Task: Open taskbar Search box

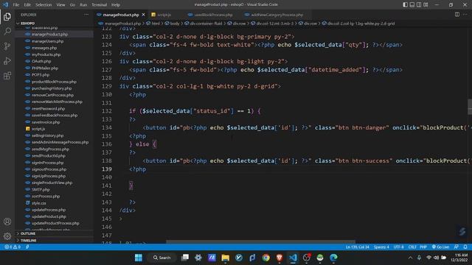Action: tap(162, 258)
